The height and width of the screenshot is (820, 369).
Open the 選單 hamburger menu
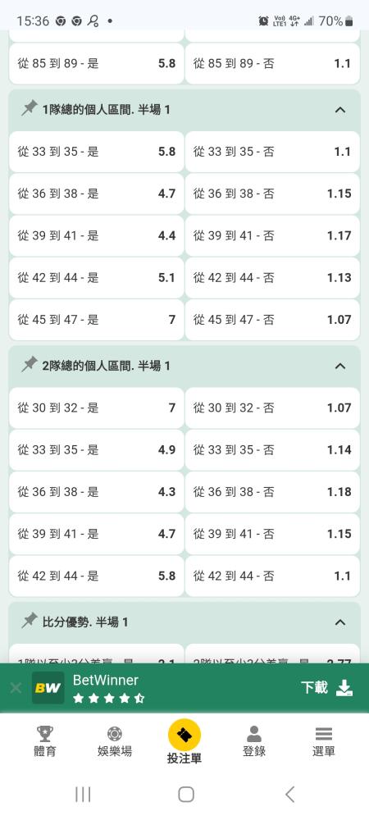pos(324,741)
